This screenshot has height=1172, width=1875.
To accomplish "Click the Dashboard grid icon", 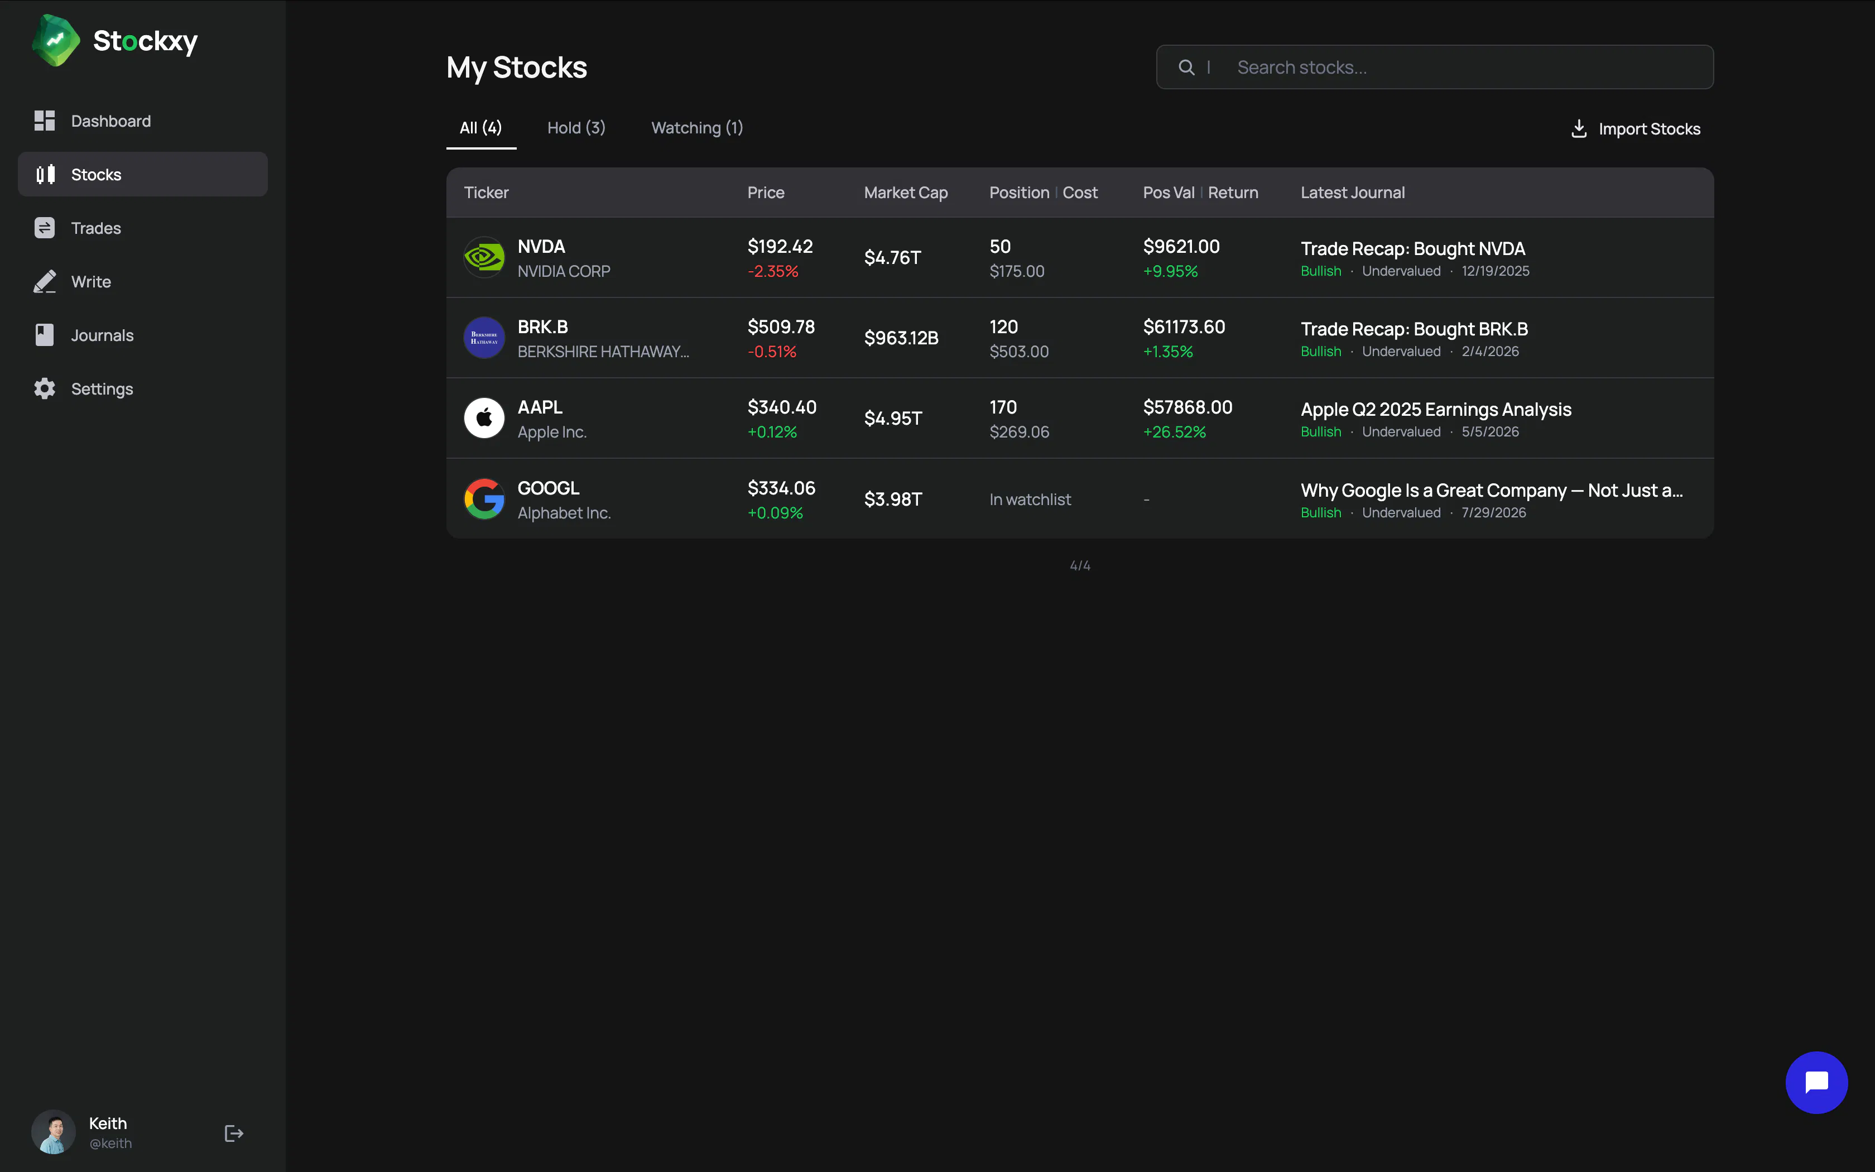I will pos(45,120).
